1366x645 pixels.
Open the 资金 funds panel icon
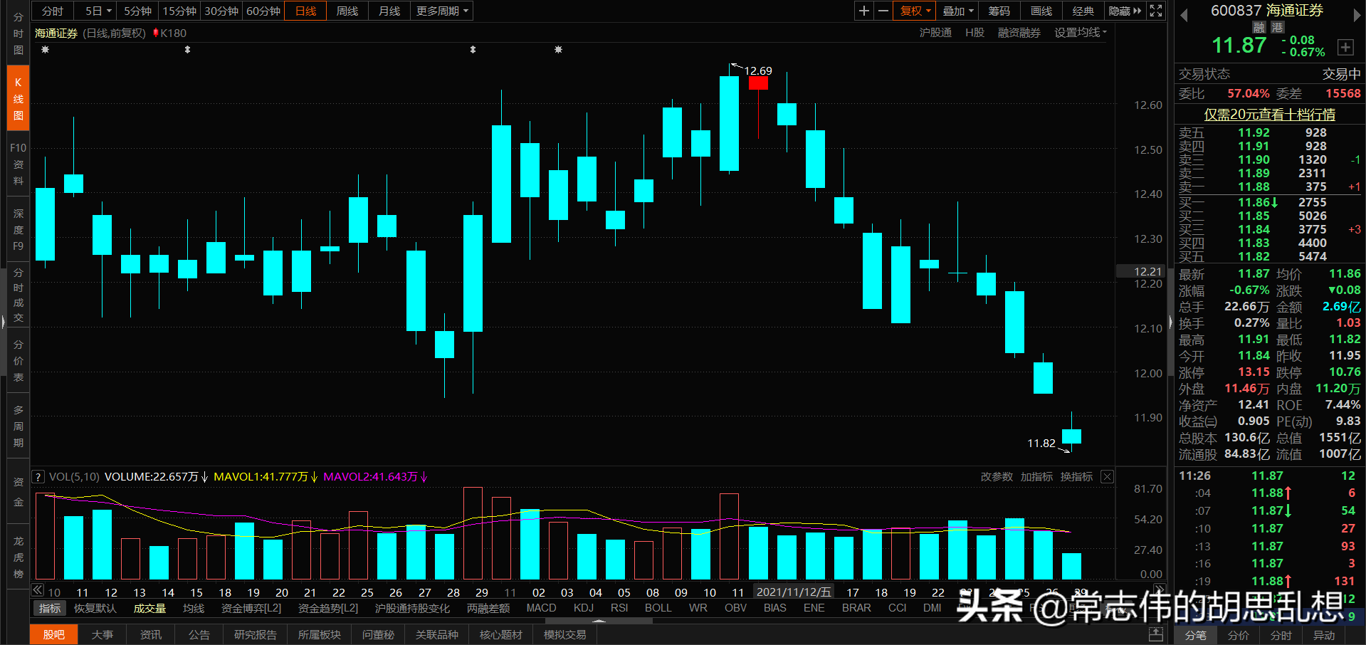pos(18,491)
